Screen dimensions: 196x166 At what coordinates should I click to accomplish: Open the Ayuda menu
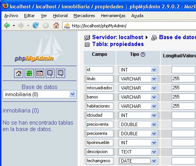(137, 16)
